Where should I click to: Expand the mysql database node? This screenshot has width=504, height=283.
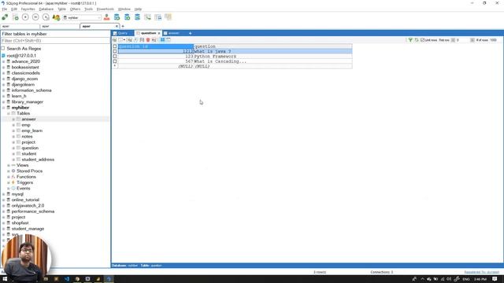pos(4,194)
